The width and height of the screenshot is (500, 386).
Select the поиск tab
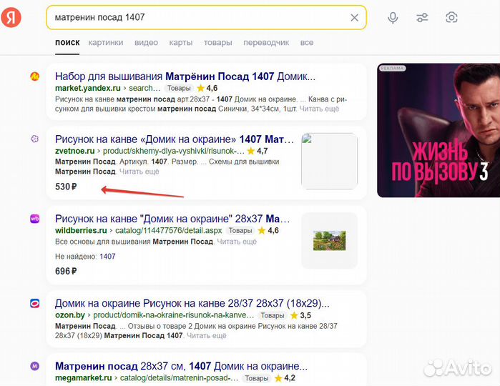(x=67, y=42)
